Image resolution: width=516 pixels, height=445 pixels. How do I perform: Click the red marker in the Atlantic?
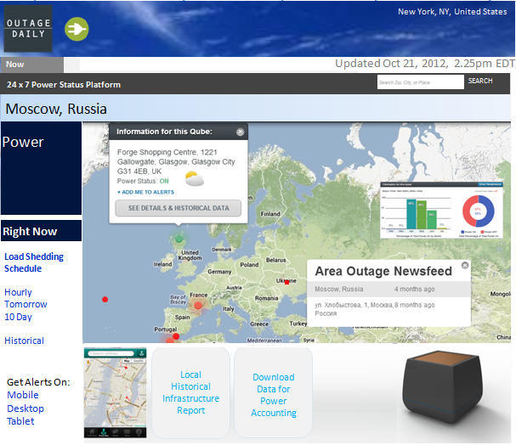105,300
